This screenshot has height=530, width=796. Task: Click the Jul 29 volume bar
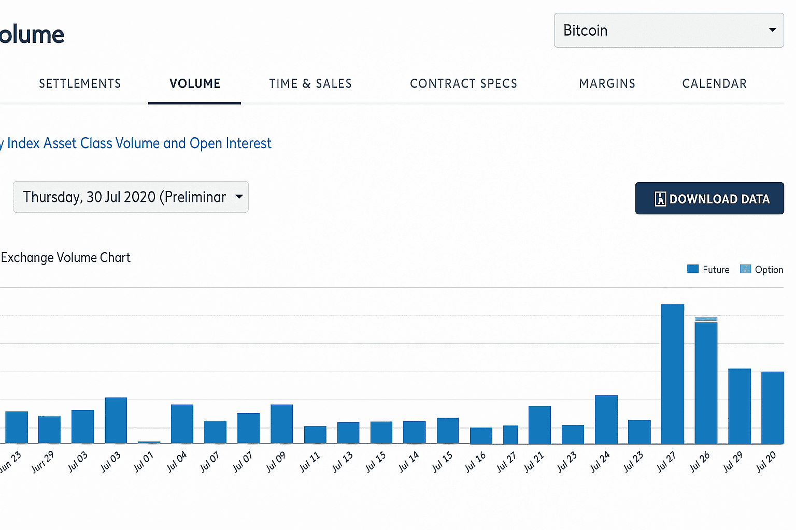click(x=739, y=406)
